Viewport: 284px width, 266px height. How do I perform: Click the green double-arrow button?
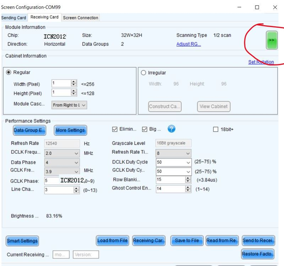coord(272,40)
